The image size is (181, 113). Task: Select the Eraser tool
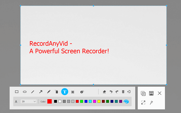click(104, 92)
